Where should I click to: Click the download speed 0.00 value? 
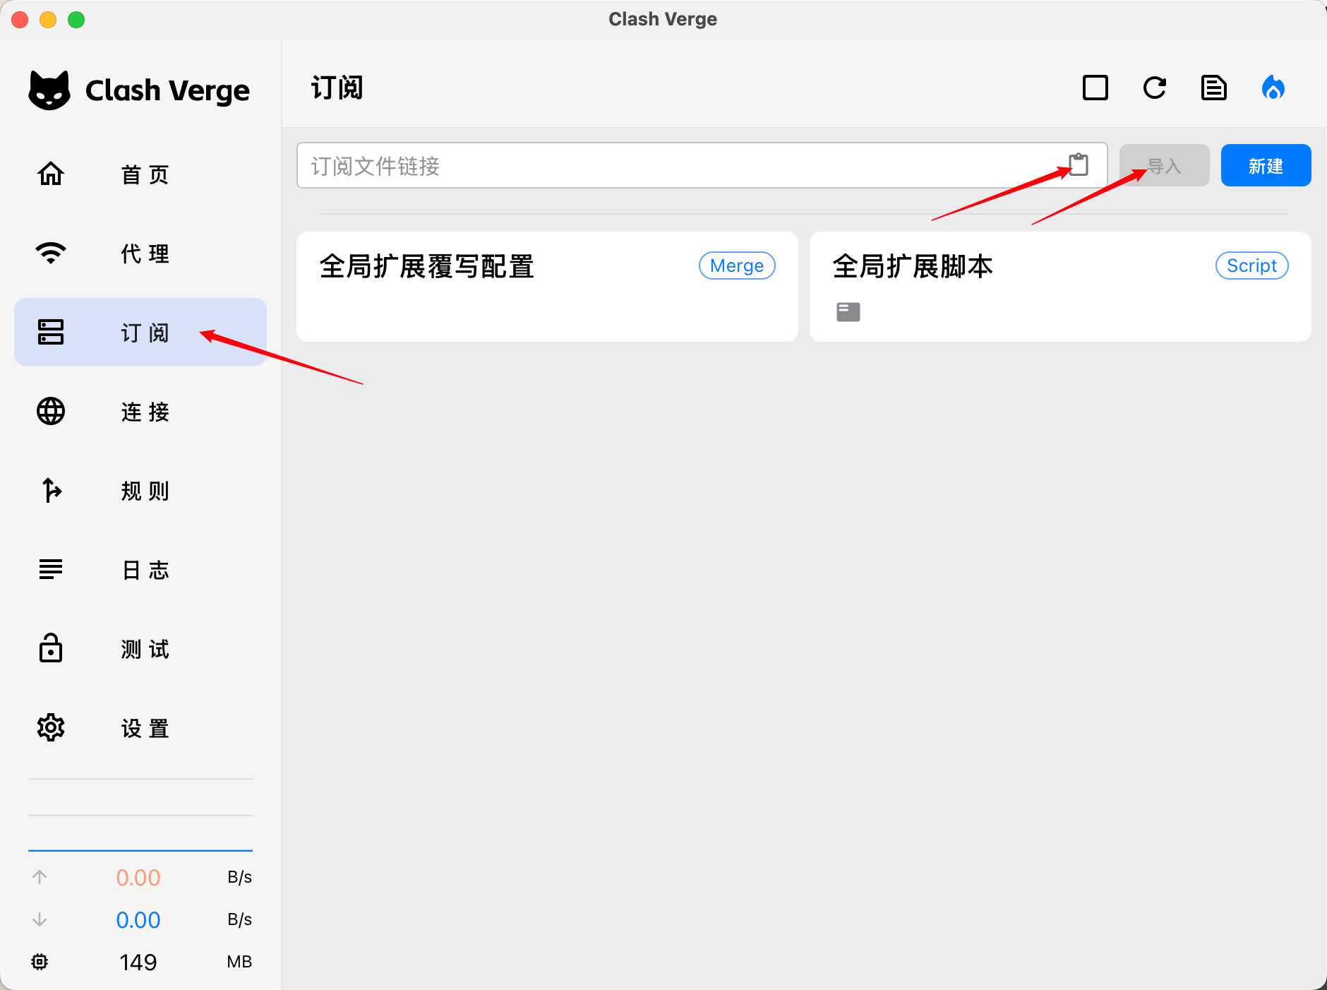[138, 919]
